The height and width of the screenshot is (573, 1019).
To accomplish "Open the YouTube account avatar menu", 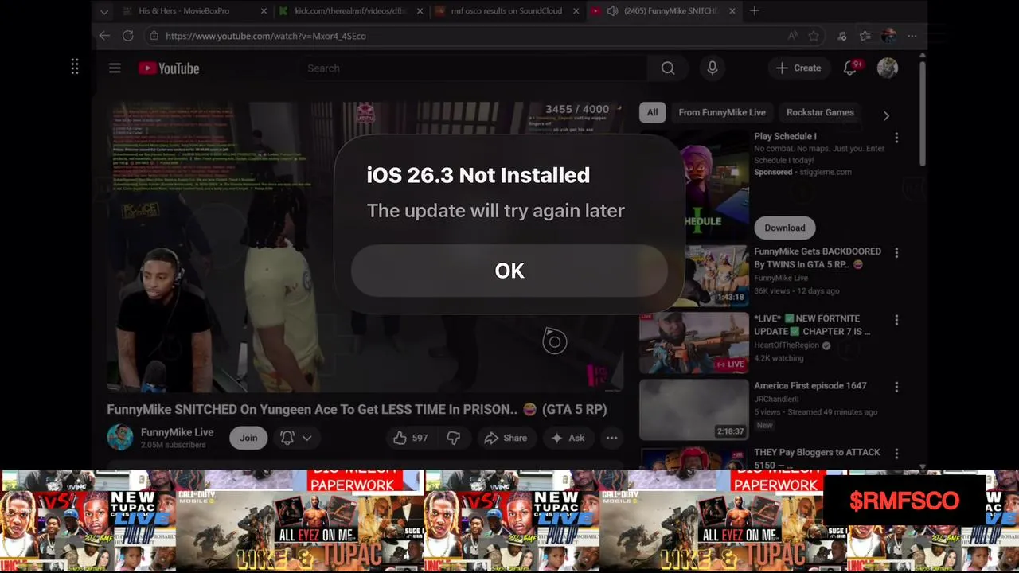I will (x=888, y=68).
